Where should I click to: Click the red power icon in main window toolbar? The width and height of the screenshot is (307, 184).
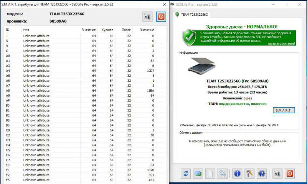tap(289, 174)
